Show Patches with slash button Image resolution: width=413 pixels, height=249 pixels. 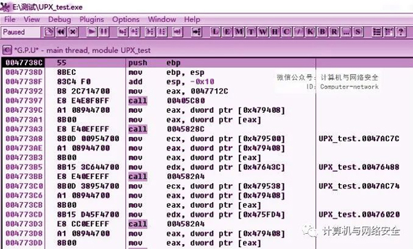(x=299, y=32)
